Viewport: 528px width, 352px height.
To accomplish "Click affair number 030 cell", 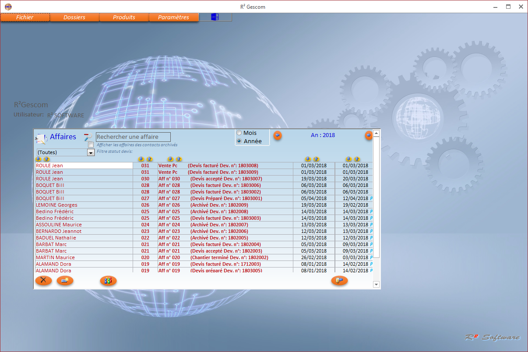I will point(145,179).
